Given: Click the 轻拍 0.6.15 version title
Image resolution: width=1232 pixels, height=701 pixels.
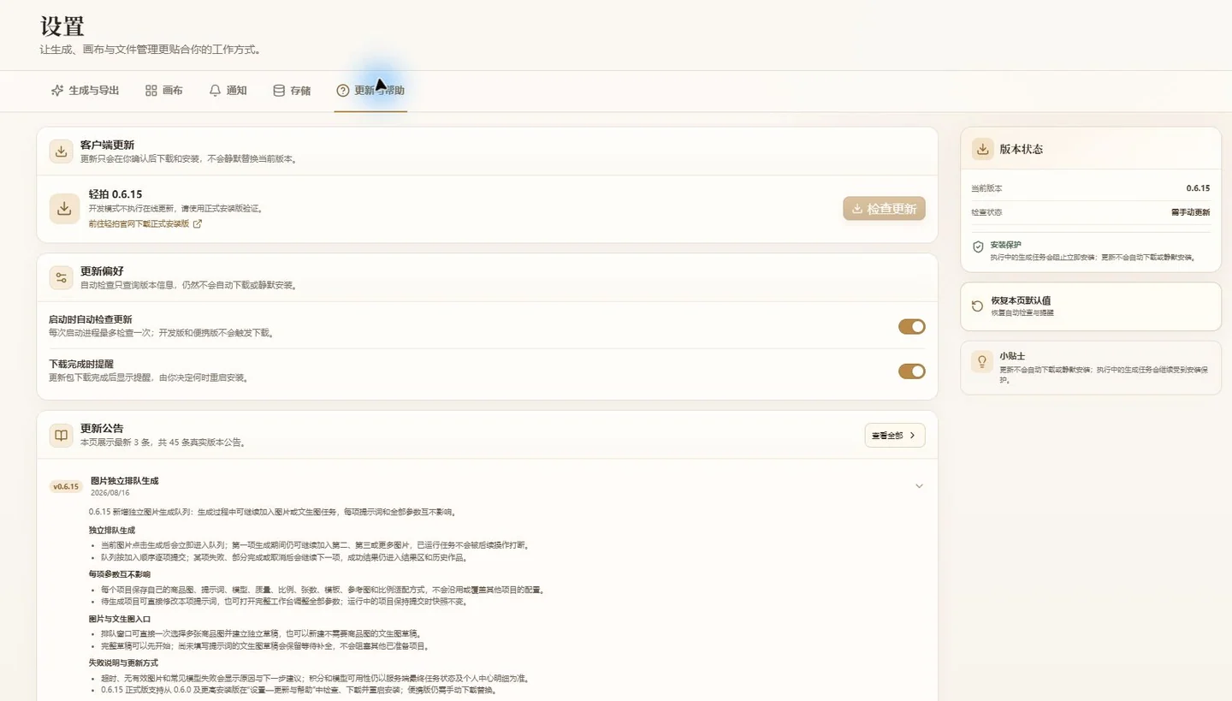Looking at the screenshot, I should click(115, 194).
